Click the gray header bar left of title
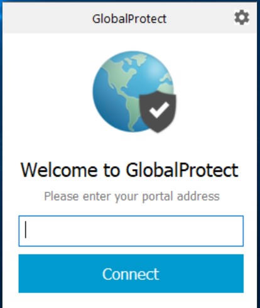260x308 pixels. [x=47, y=18]
